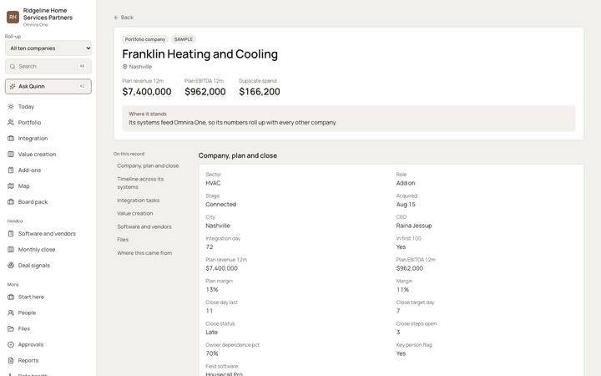Open Ask Quinn assistant
Viewport: 601px width, 376px height.
[48, 86]
